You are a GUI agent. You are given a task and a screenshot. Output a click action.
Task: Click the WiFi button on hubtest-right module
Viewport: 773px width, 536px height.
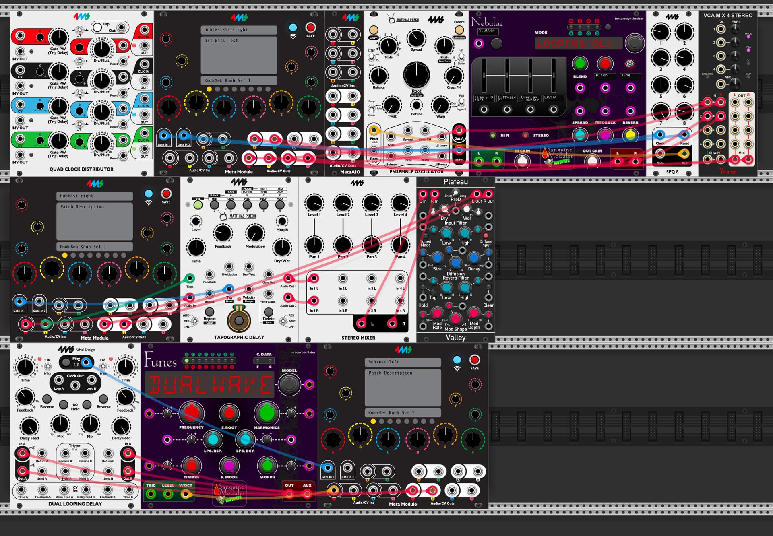click(x=149, y=194)
